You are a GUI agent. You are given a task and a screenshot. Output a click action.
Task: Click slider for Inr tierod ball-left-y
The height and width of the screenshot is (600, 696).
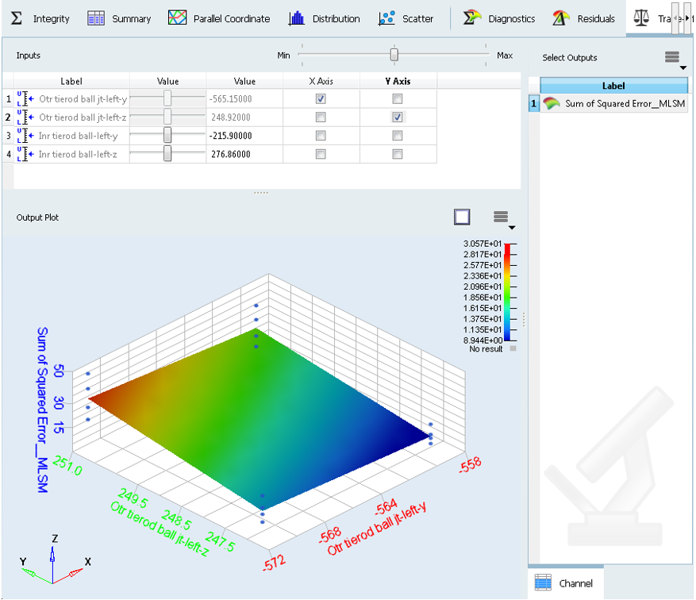click(x=167, y=136)
